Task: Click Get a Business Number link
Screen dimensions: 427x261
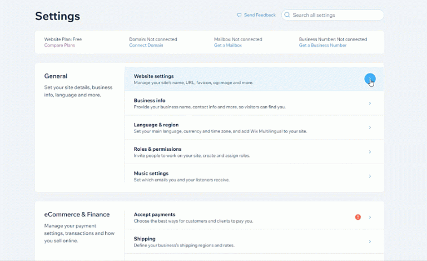Action: click(322, 46)
